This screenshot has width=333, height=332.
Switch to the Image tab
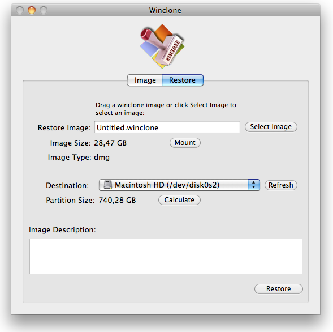tap(145, 80)
